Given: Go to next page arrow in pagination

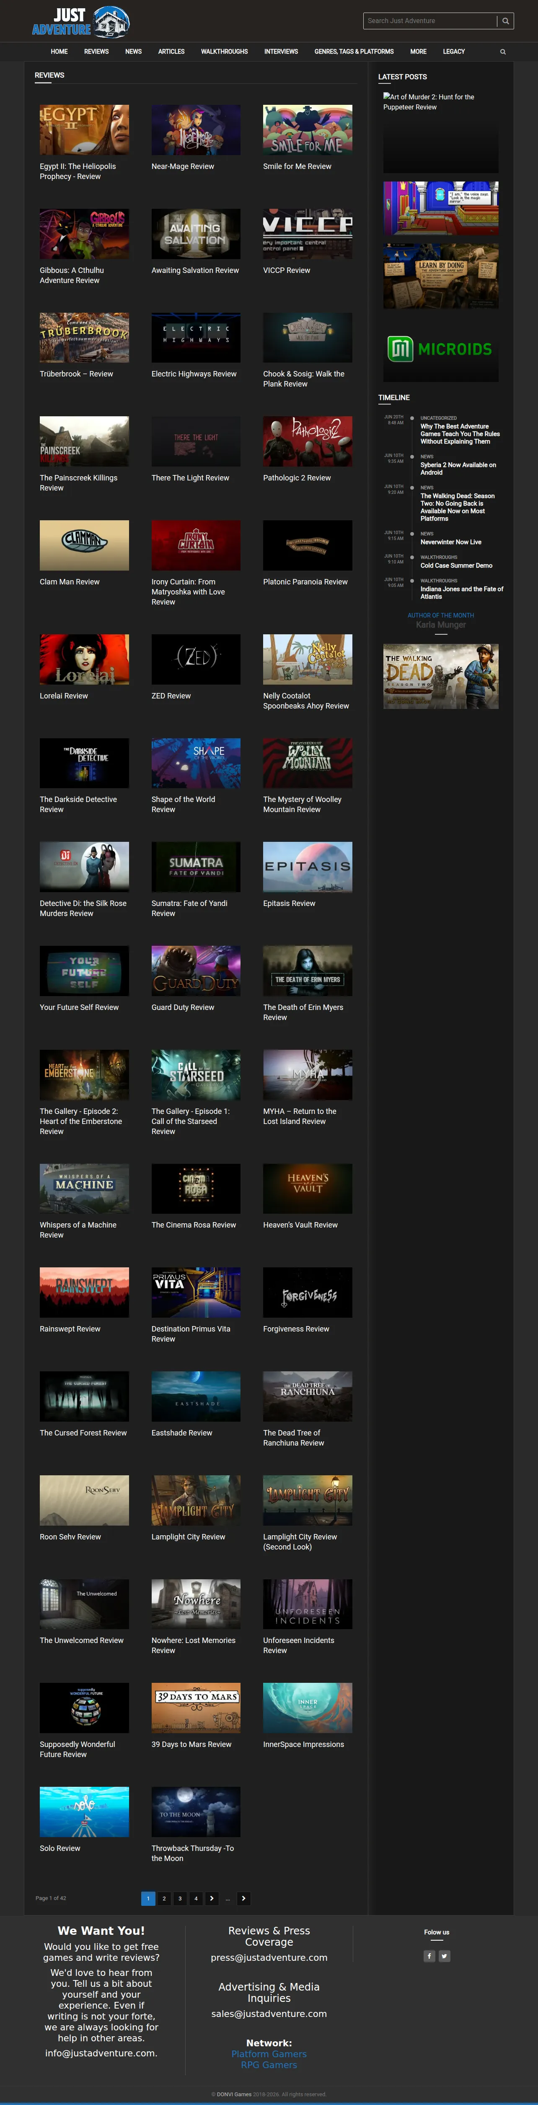Looking at the screenshot, I should point(212,1898).
